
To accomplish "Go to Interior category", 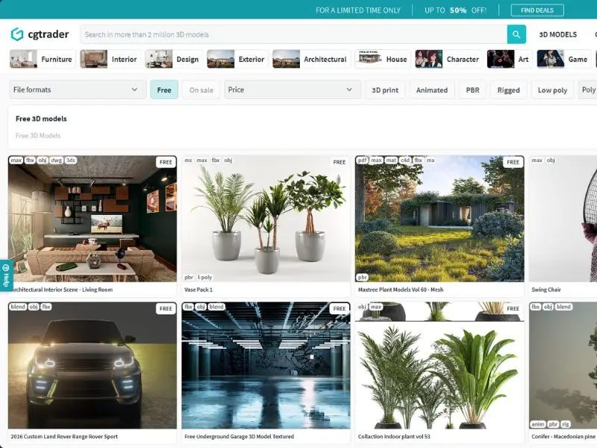I will pyautogui.click(x=110, y=59).
